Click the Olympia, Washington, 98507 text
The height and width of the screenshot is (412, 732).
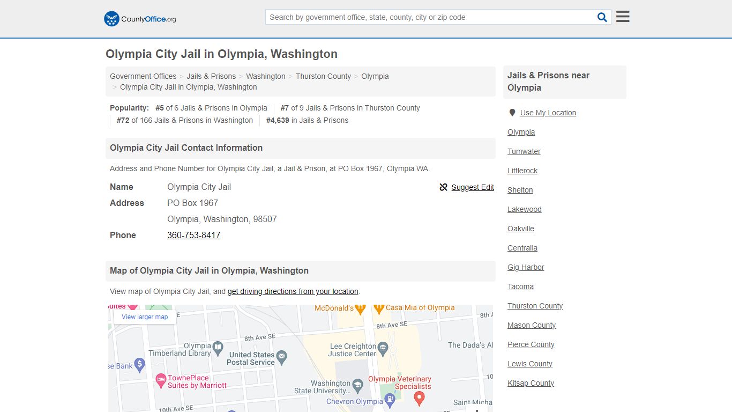tap(222, 219)
